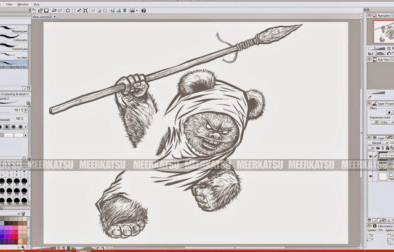394x252 pixels.
Task: Open the Normal blending mode dropdown
Action: pyautogui.click(x=378, y=143)
